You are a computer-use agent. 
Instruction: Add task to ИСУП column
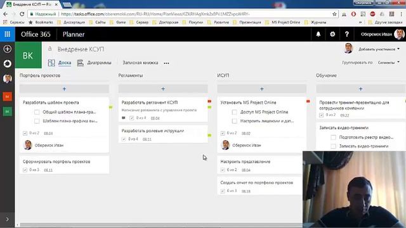pyautogui.click(x=262, y=89)
